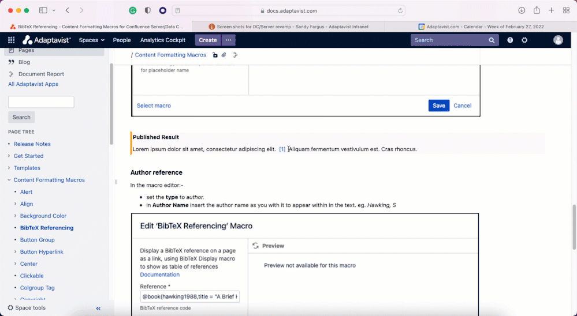Expand the Center tree item
577x316 pixels.
point(16,264)
